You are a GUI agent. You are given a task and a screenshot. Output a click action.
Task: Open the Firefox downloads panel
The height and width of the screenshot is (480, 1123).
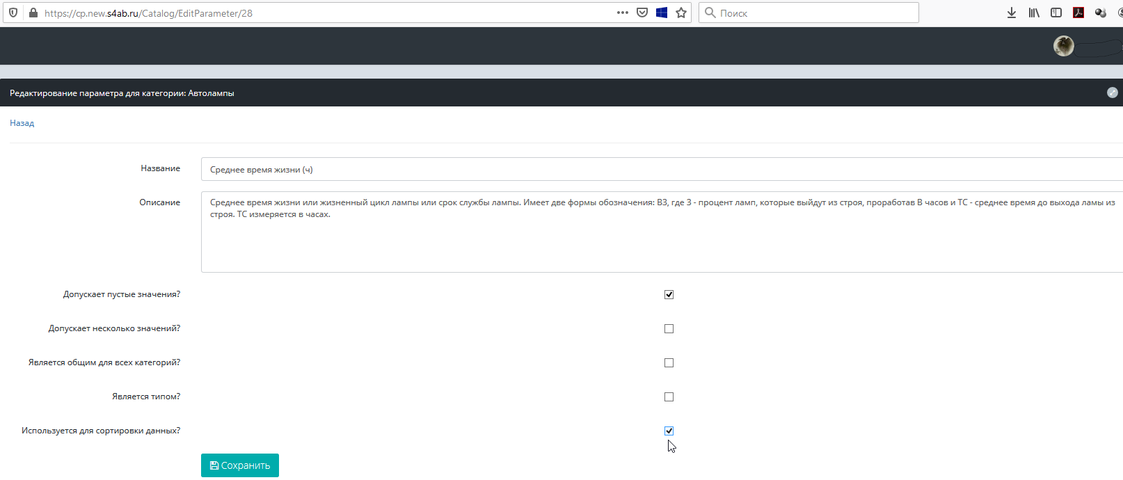(1012, 13)
